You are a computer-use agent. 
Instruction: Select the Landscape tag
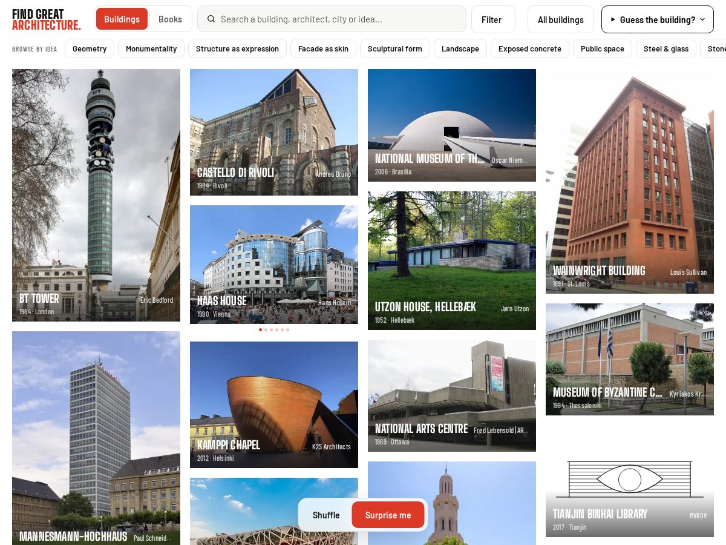click(x=460, y=48)
